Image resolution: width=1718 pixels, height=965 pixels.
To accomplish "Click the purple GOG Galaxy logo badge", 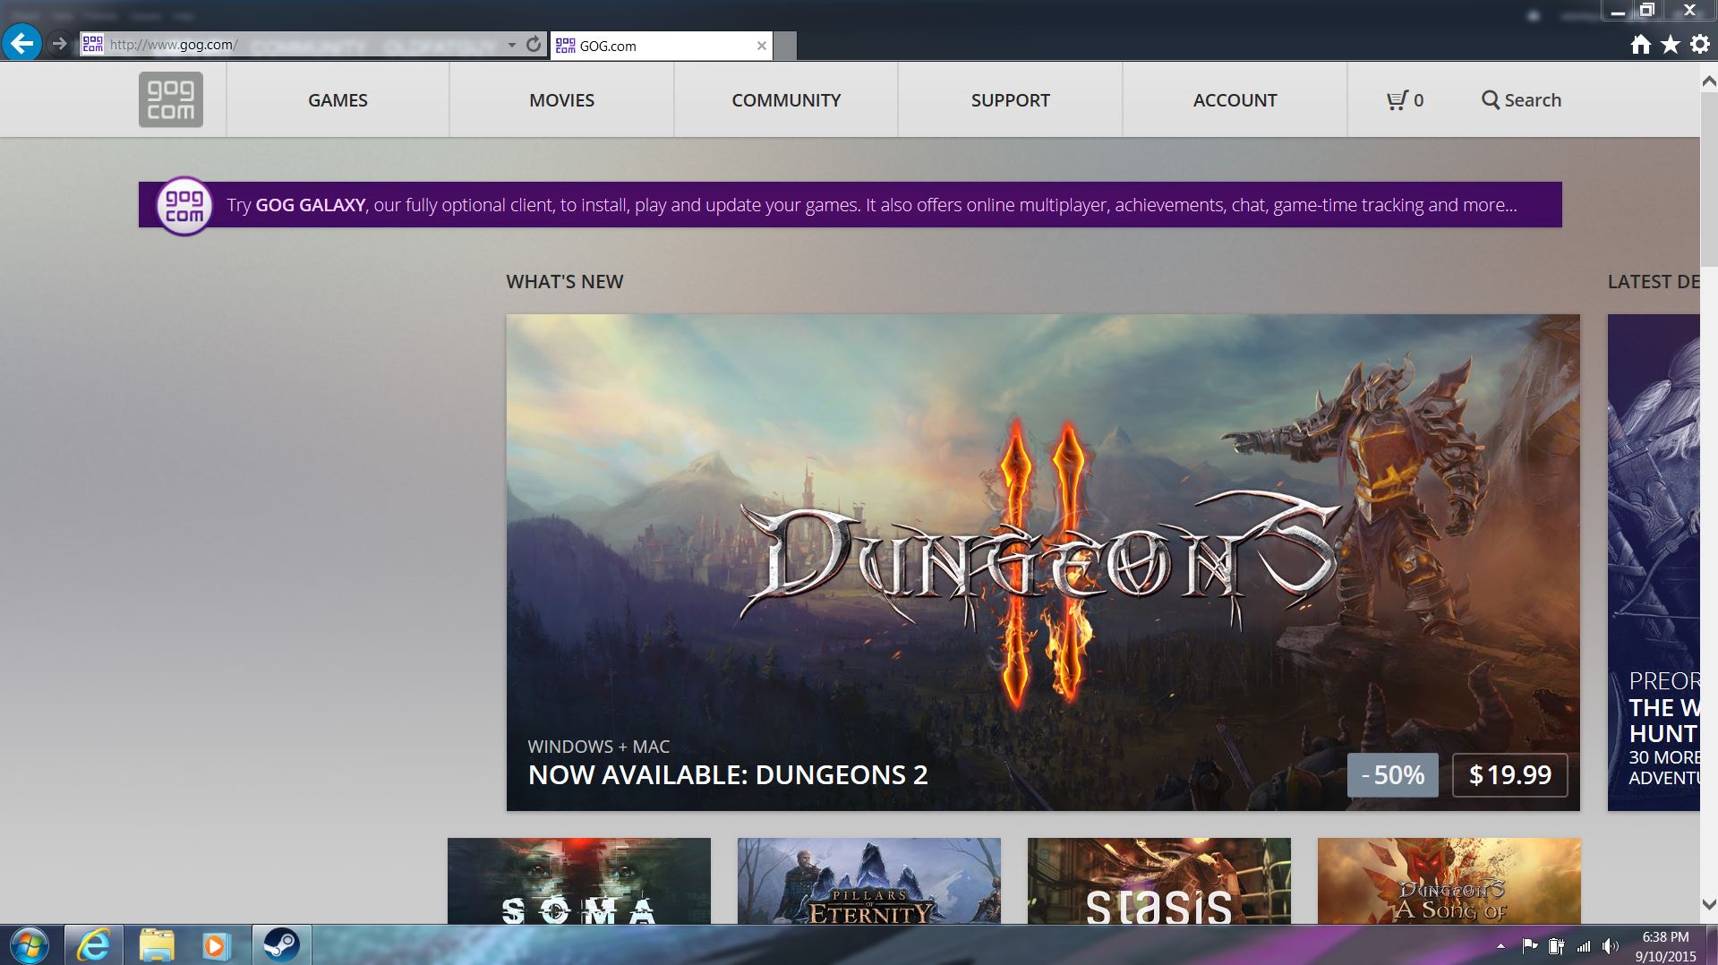I will [x=184, y=206].
